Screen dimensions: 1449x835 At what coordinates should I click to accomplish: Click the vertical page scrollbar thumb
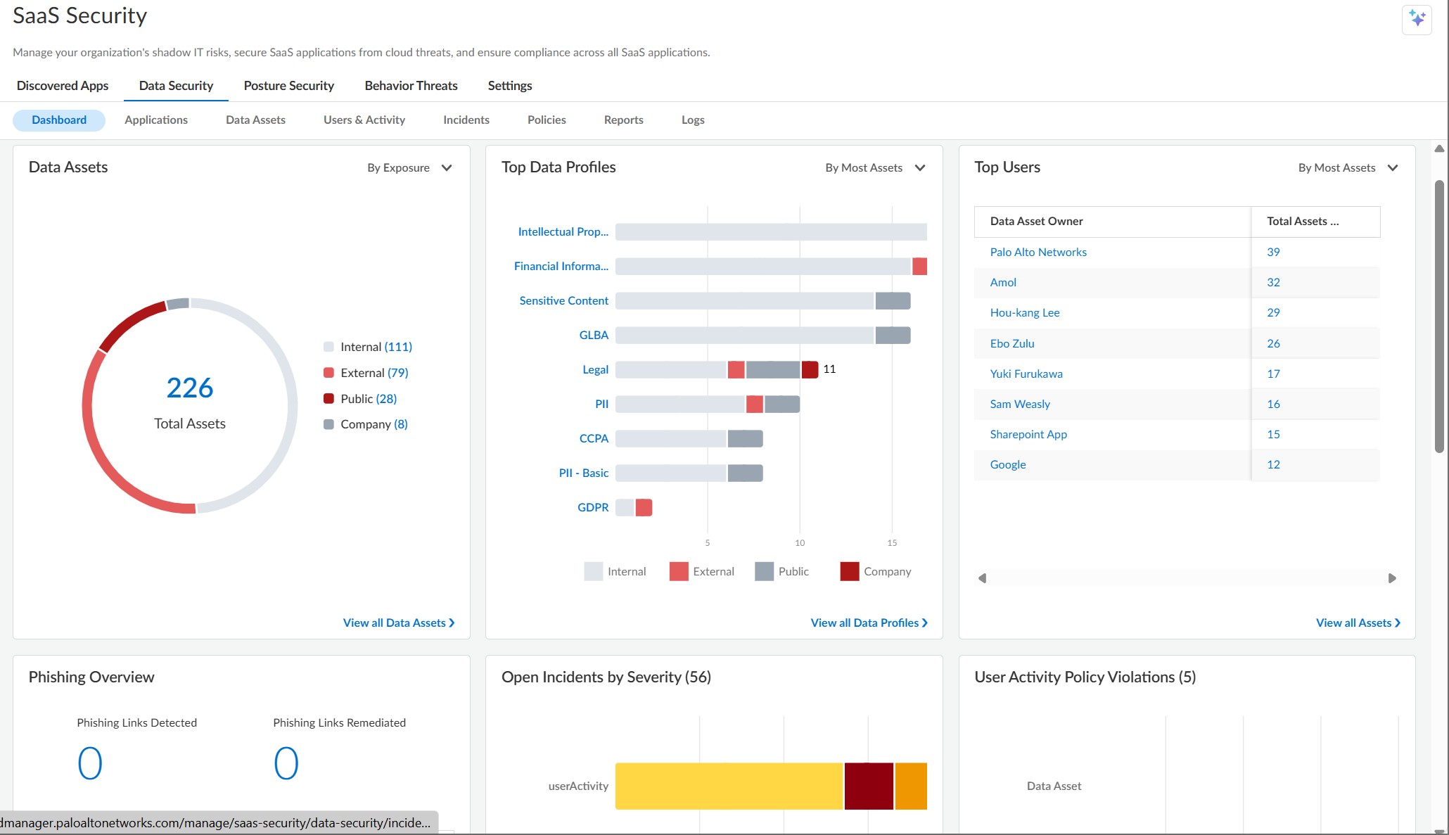tap(1439, 317)
